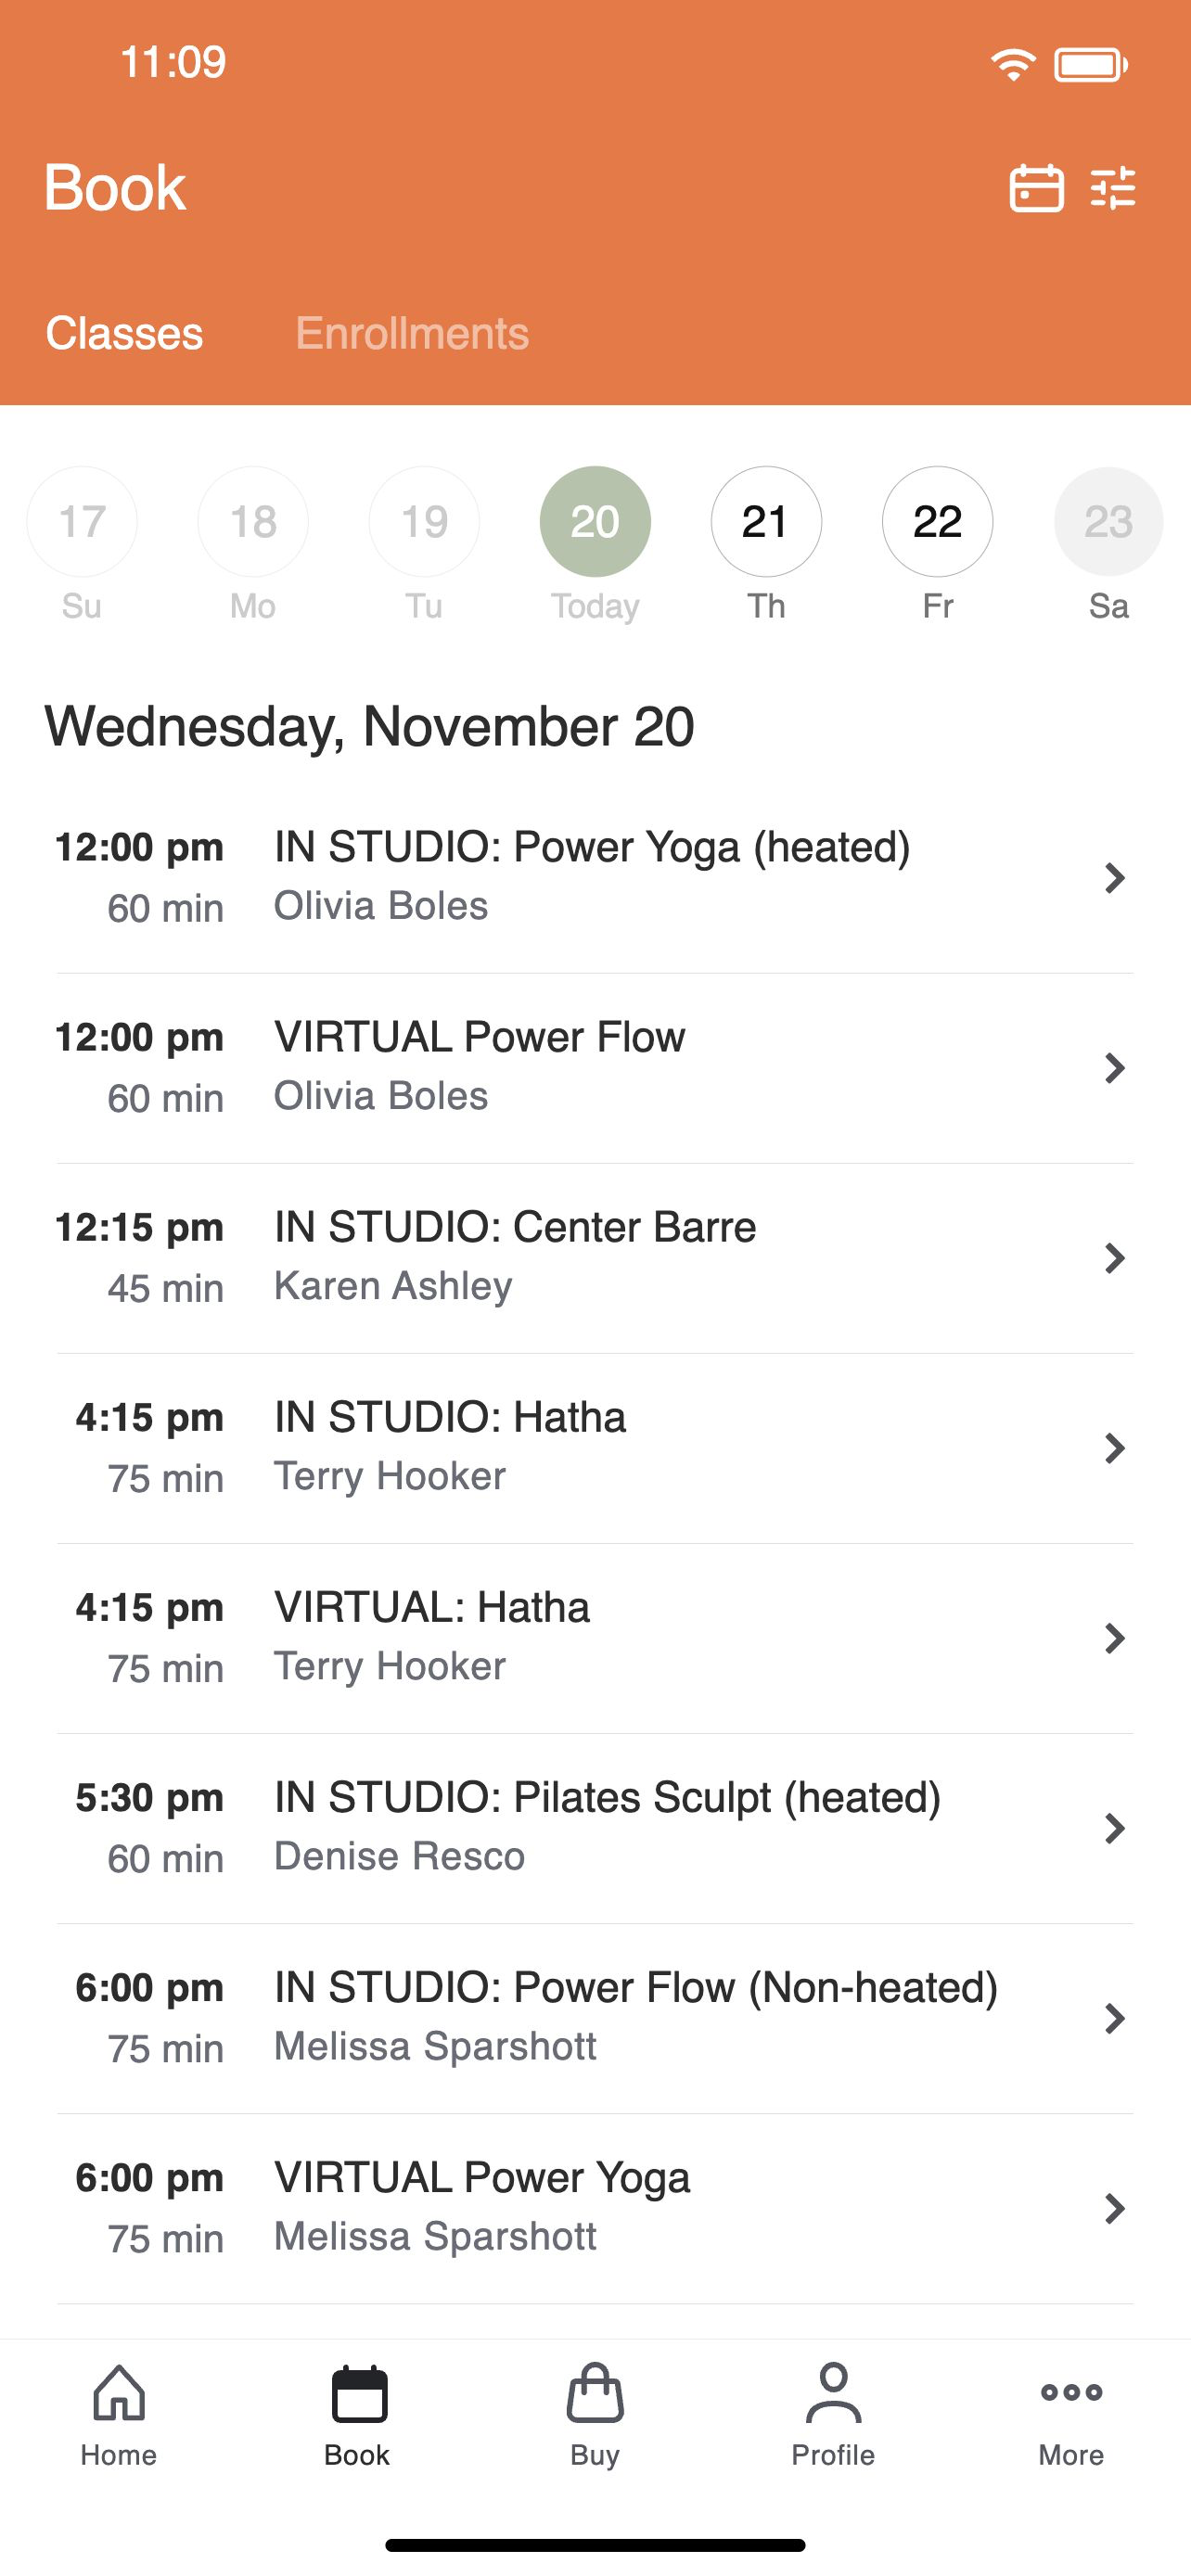
Task: Open IN STUDIO: Pilates Sculpt (heated) class
Action: 607,1826
